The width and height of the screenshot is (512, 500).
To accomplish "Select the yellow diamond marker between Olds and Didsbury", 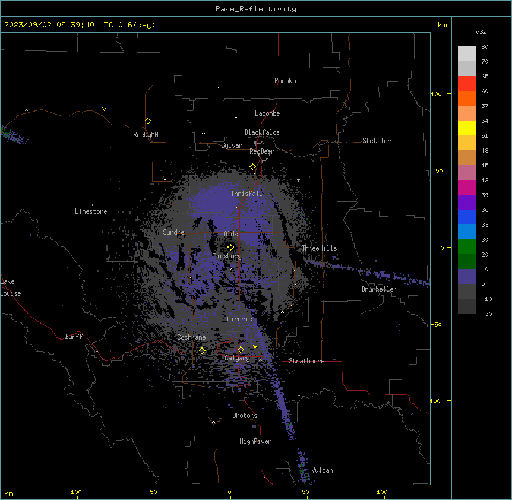I will (x=230, y=247).
